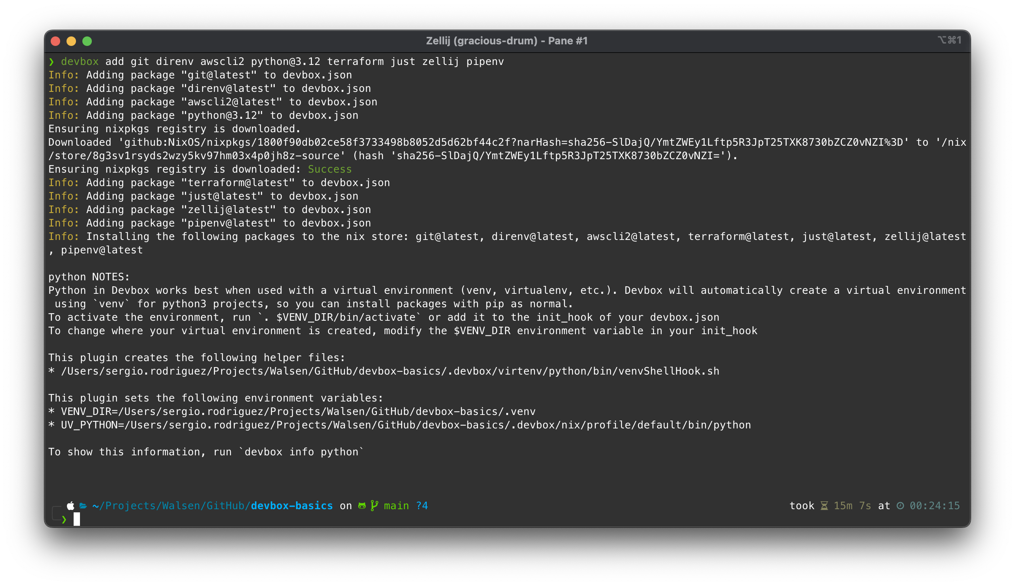The width and height of the screenshot is (1015, 586).
Task: Click the ?4 untracked files indicator
Action: click(422, 506)
